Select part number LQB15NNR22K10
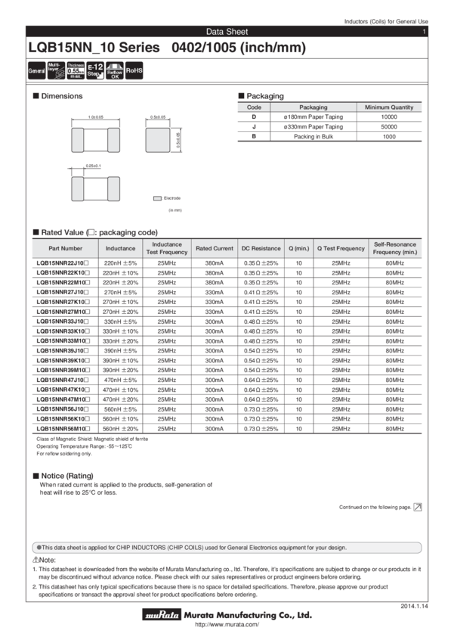454x643 pixels. coord(63,273)
